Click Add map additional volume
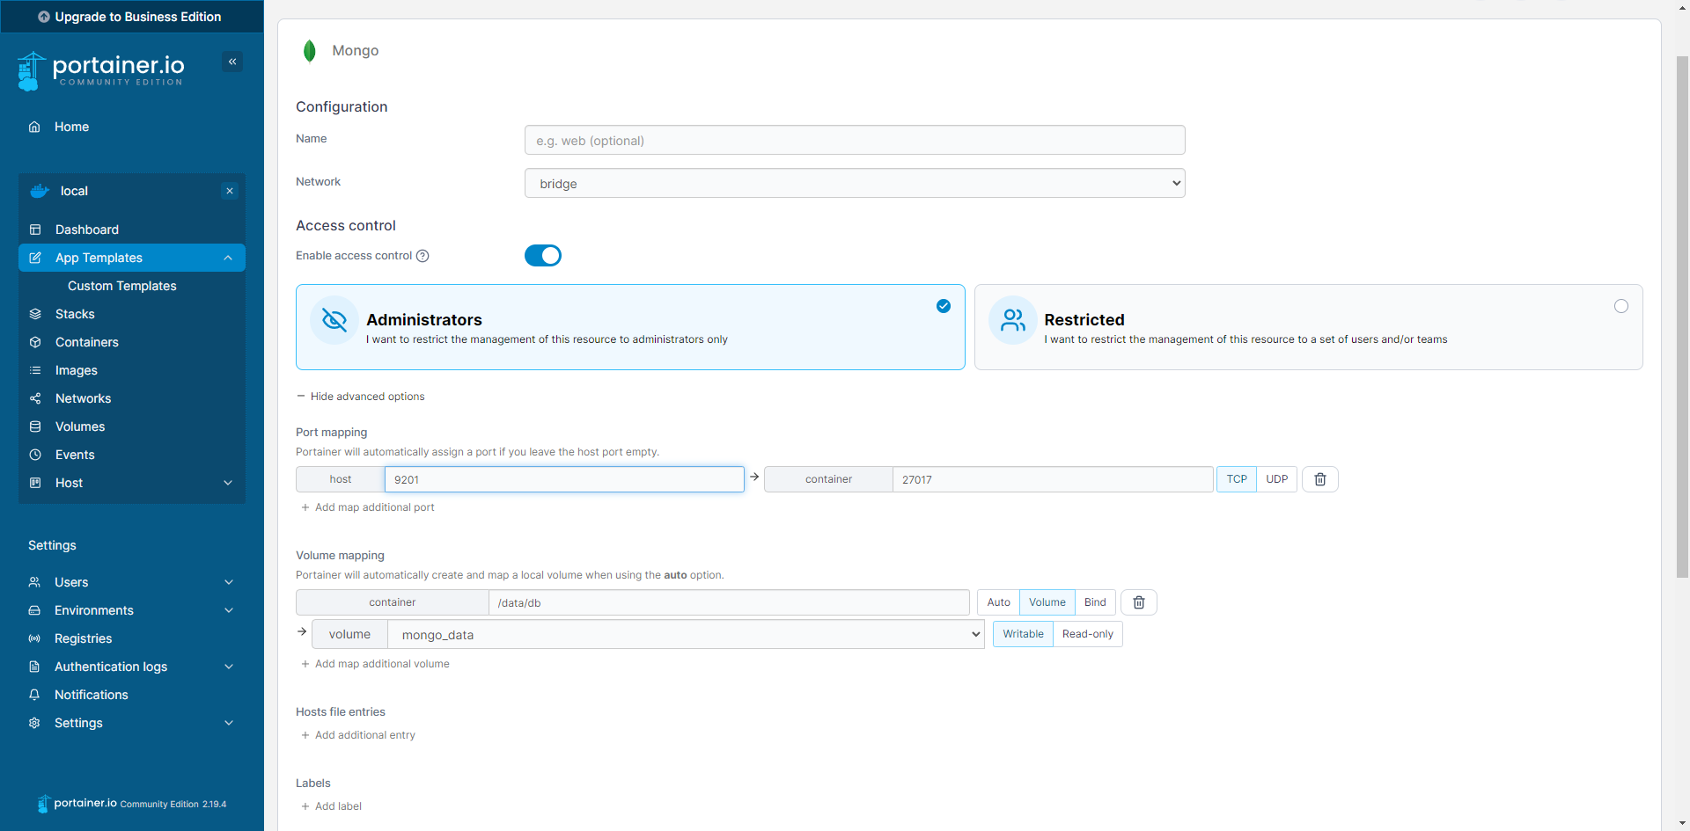Image resolution: width=1690 pixels, height=831 pixels. click(375, 664)
